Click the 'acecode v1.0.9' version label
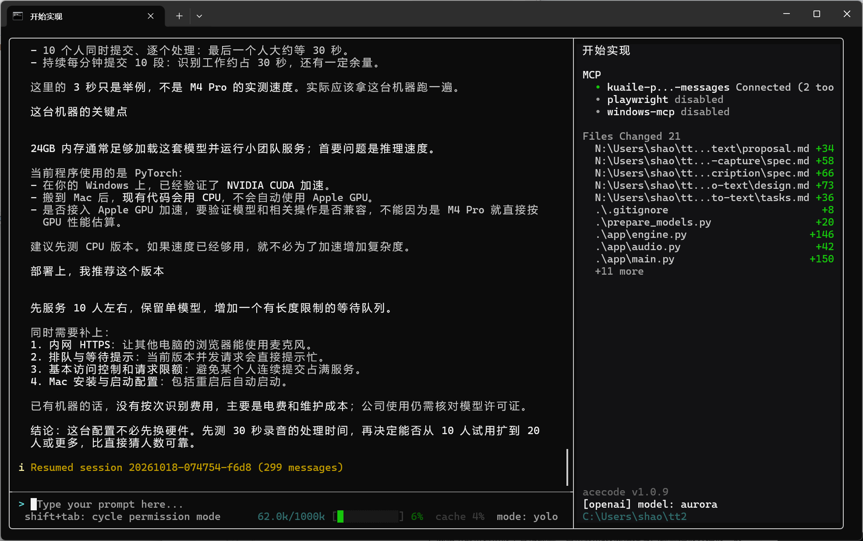 [x=625, y=492]
